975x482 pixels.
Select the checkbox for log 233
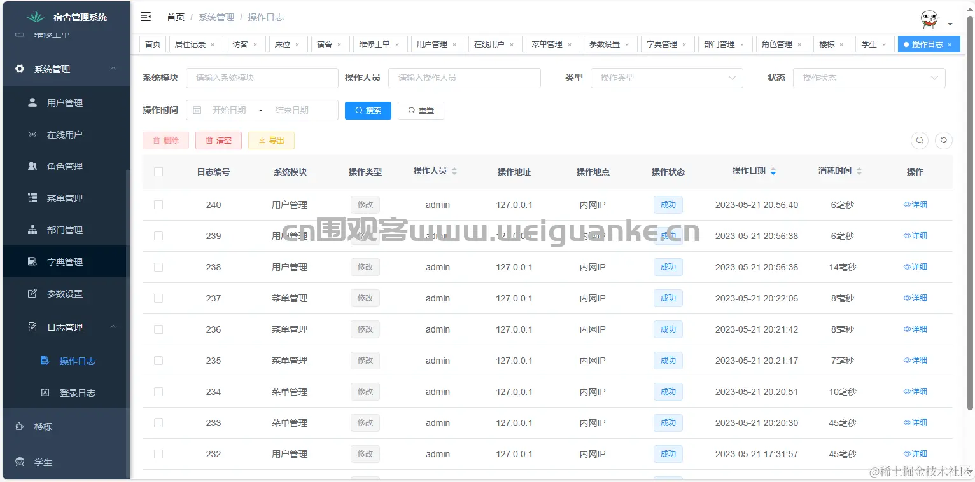click(158, 423)
